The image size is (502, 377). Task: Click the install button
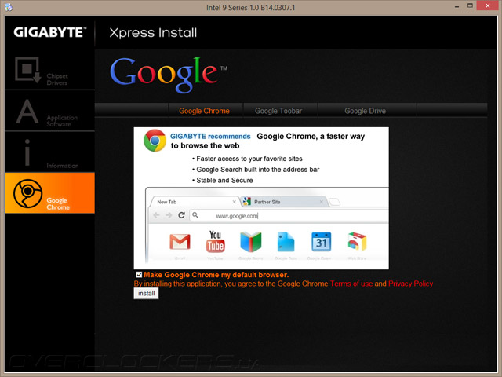coord(147,293)
